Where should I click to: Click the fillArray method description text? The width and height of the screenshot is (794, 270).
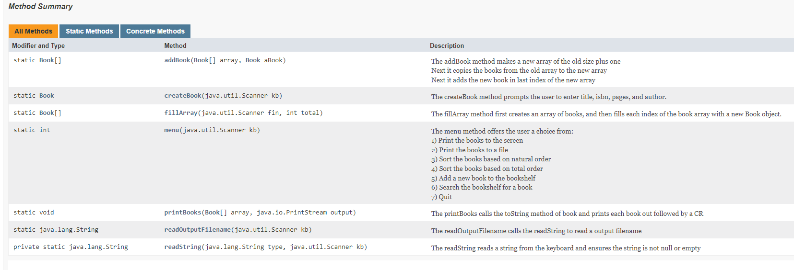tap(606, 114)
